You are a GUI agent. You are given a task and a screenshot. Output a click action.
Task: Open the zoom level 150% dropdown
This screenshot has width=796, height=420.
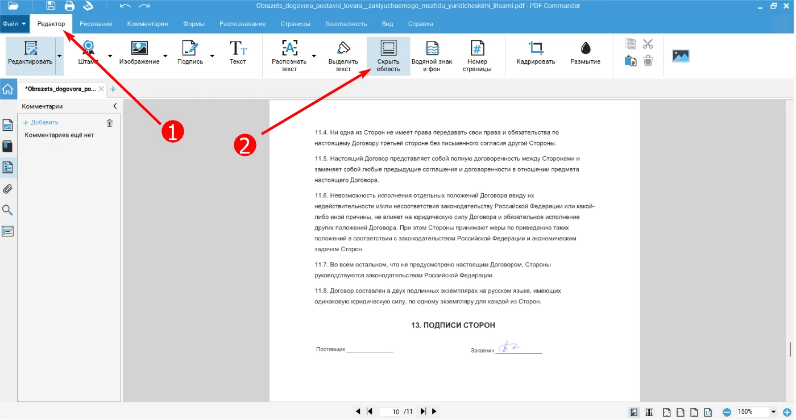[773, 412]
